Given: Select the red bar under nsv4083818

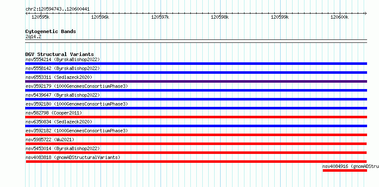Looking at the screenshot, I should [196, 162].
